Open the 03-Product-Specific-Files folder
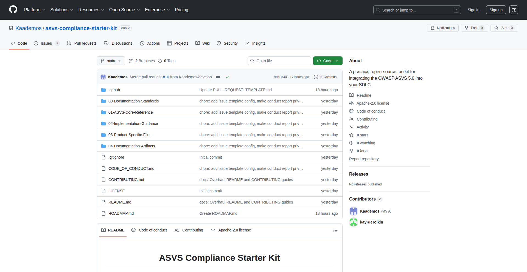The height and width of the screenshot is (272, 527). click(130, 135)
